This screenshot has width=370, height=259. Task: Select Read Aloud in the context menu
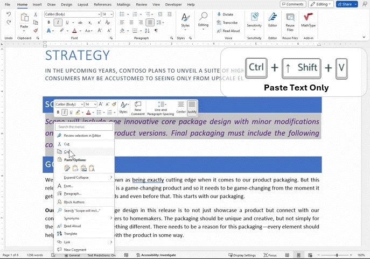click(x=72, y=226)
